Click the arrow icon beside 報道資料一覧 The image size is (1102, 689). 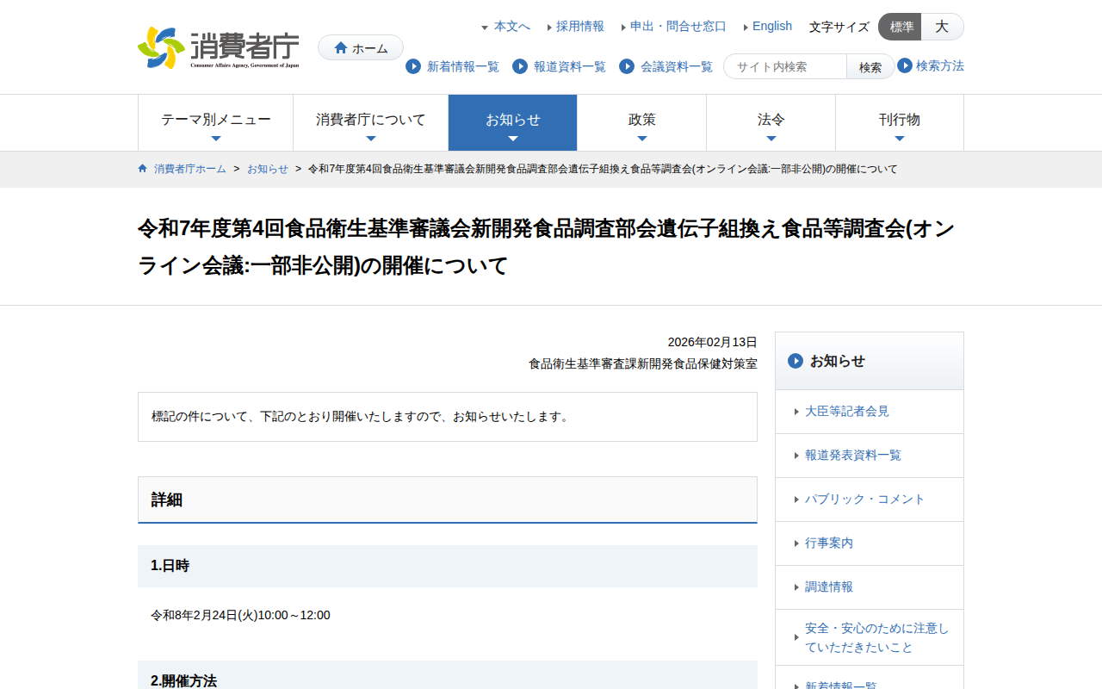click(520, 66)
